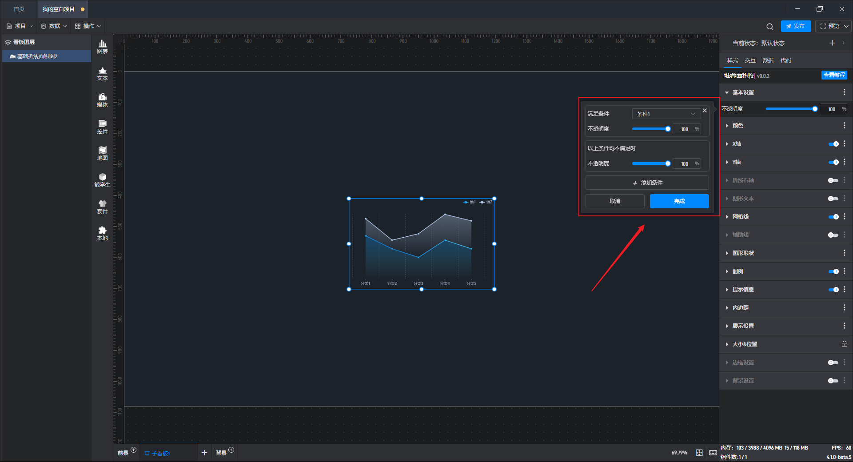The width and height of the screenshot is (853, 462).
Task: Open the 文本 text components panel
Action: tap(102, 73)
